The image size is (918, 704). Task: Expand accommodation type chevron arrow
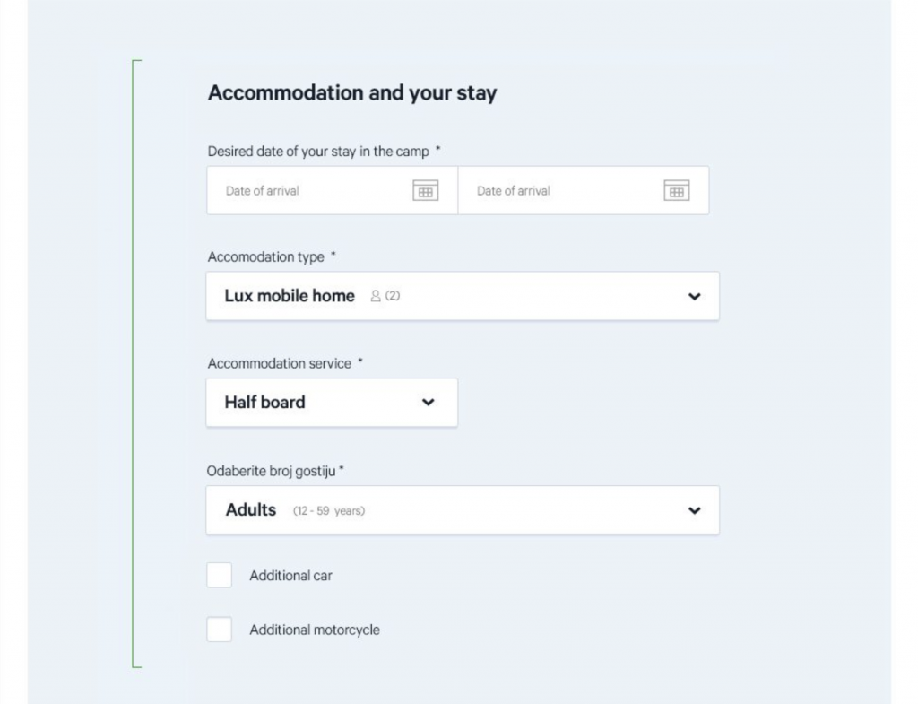point(694,297)
